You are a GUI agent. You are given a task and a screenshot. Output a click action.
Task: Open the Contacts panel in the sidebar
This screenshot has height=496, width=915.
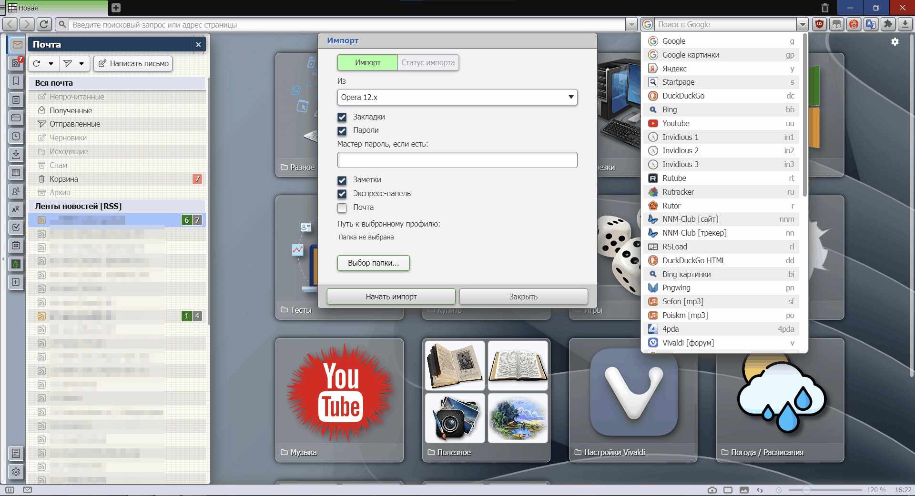pos(16,191)
